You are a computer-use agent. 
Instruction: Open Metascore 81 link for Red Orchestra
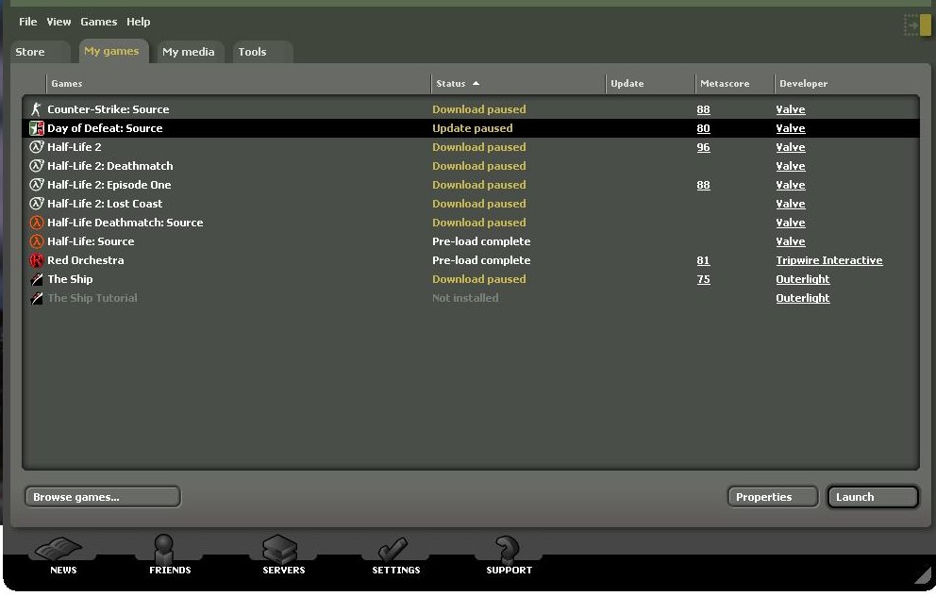pyautogui.click(x=703, y=260)
